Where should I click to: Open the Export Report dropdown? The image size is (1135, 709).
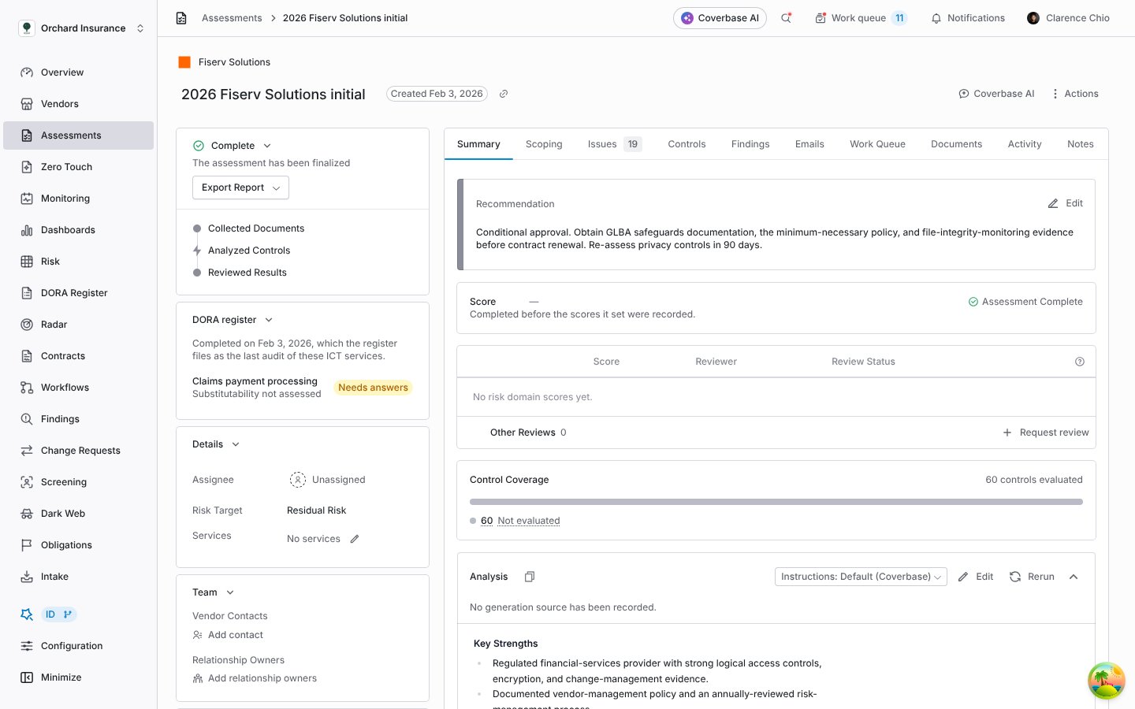coord(240,187)
